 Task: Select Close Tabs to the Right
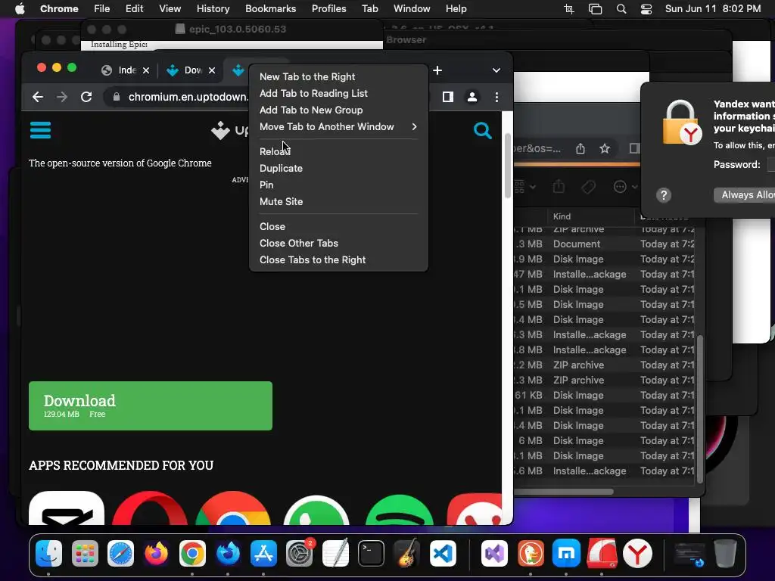338,260
